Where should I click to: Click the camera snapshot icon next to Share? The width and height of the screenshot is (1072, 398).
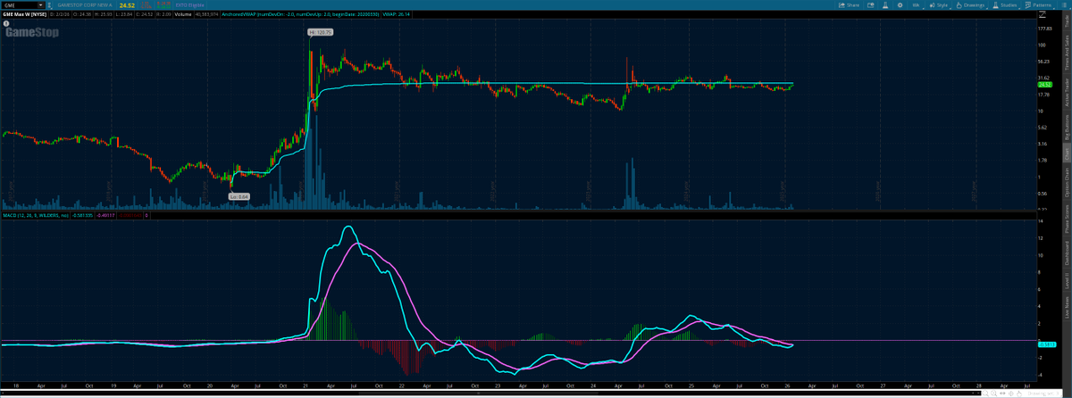(871, 5)
